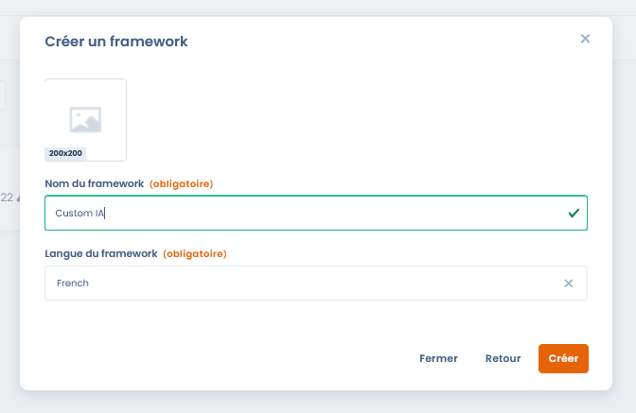Go back with the Retour button
The width and height of the screenshot is (636, 413).
pos(503,359)
